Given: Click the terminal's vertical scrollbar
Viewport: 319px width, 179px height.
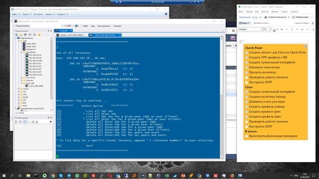Looking at the screenshot, I should [x=221, y=97].
